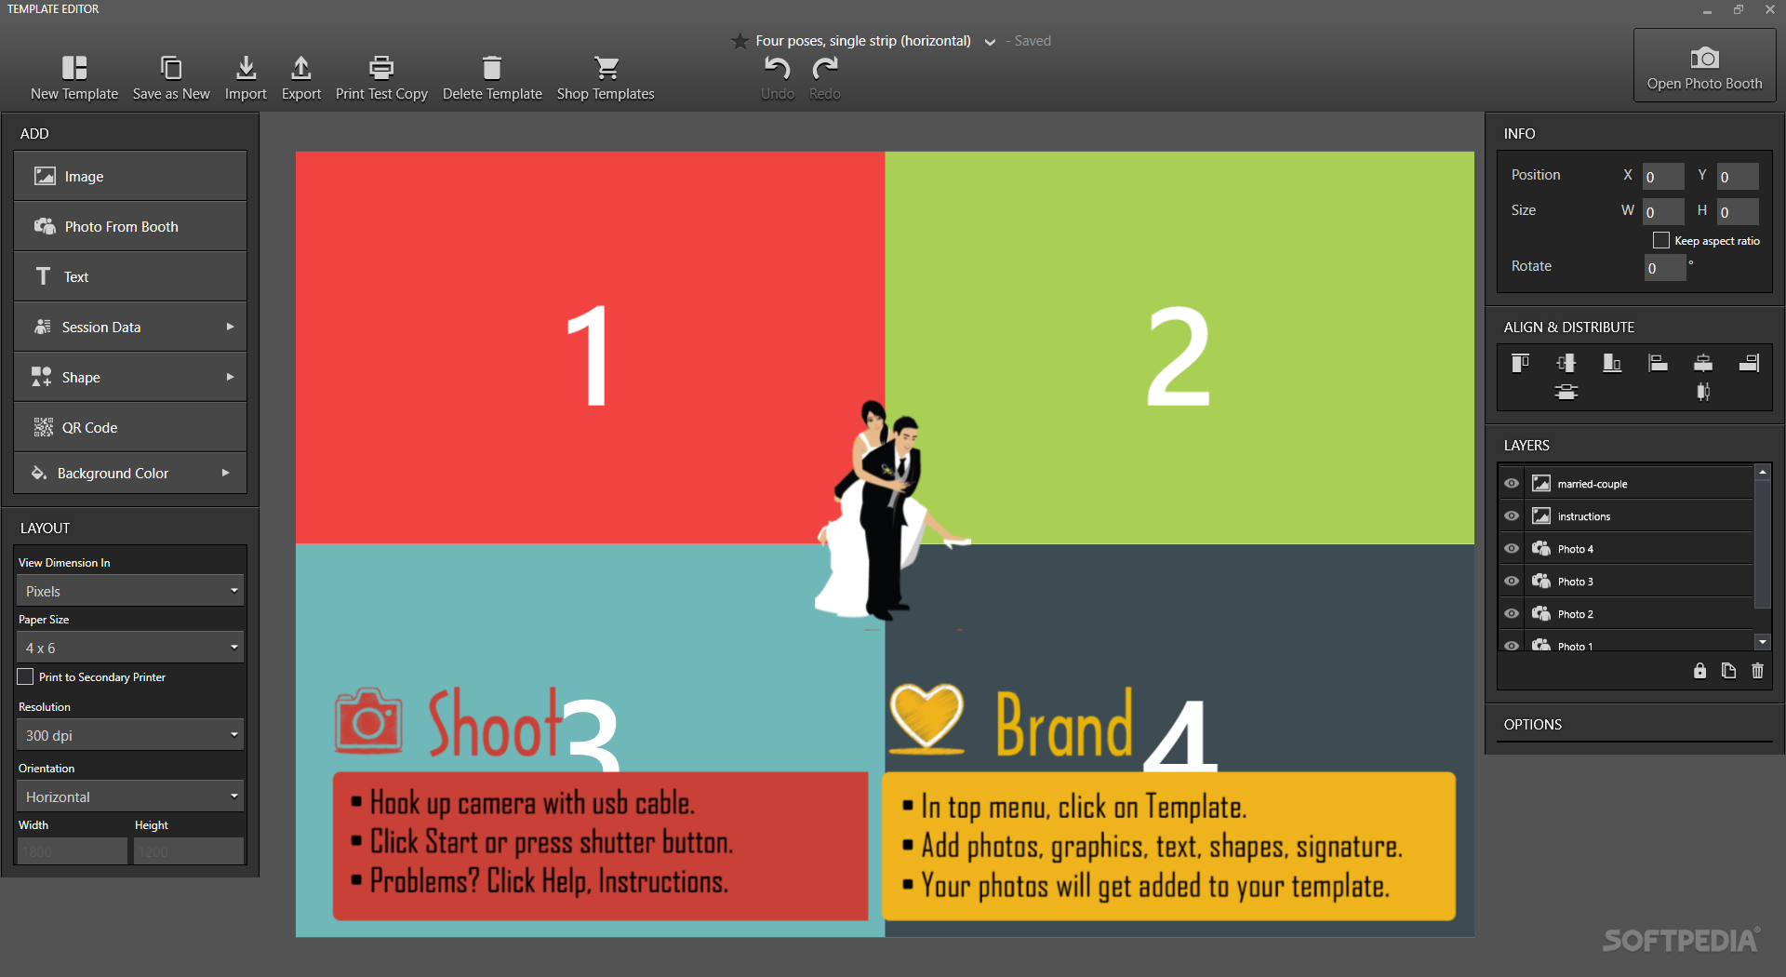1786x977 pixels.
Task: Click the QR Code icon in Add panel
Action: pyautogui.click(x=44, y=427)
